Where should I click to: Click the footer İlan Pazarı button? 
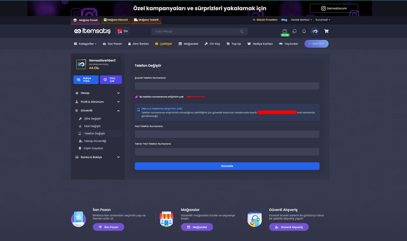tap(109, 227)
